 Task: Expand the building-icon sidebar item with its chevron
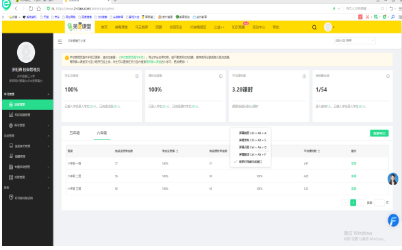tap(49, 167)
